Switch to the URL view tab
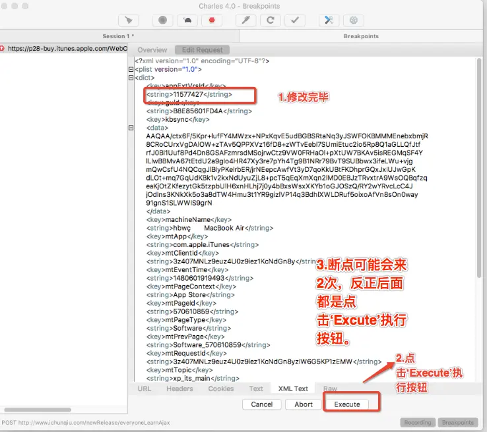 (145, 389)
